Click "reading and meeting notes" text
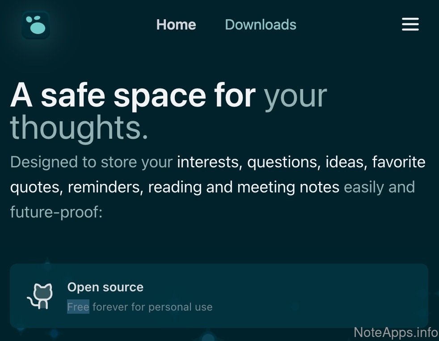439x341 pixels. [x=244, y=187]
